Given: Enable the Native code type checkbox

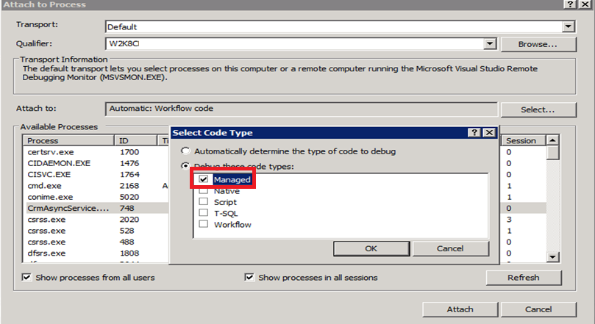Looking at the screenshot, I should 204,191.
